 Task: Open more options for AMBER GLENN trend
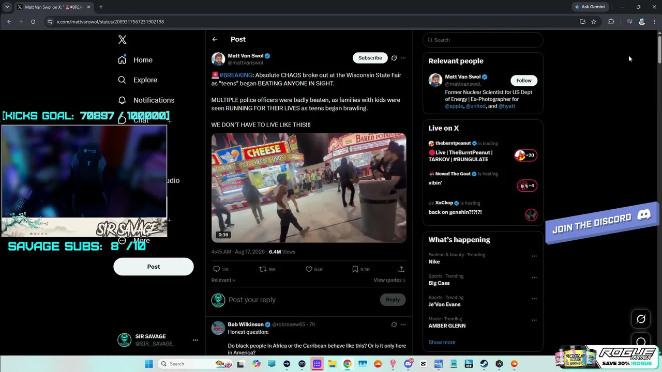point(534,320)
